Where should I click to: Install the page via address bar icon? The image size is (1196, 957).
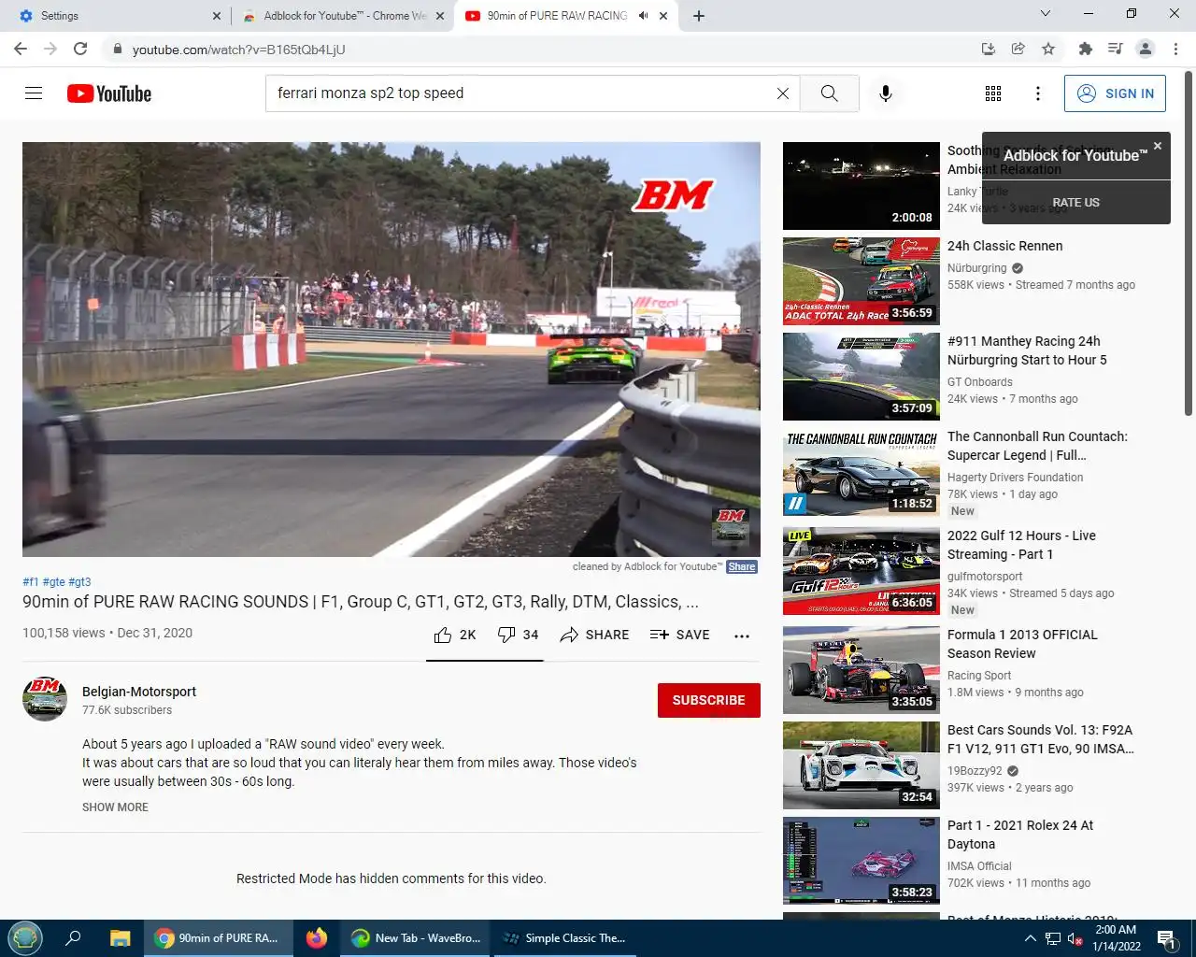coord(989,49)
